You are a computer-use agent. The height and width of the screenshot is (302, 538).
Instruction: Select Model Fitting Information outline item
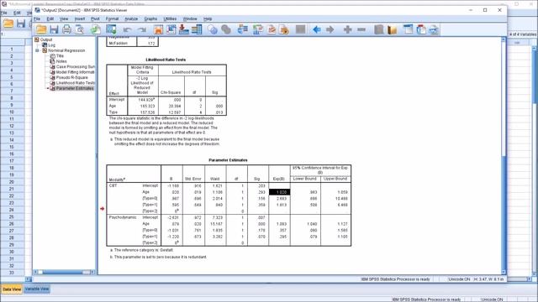[76, 72]
